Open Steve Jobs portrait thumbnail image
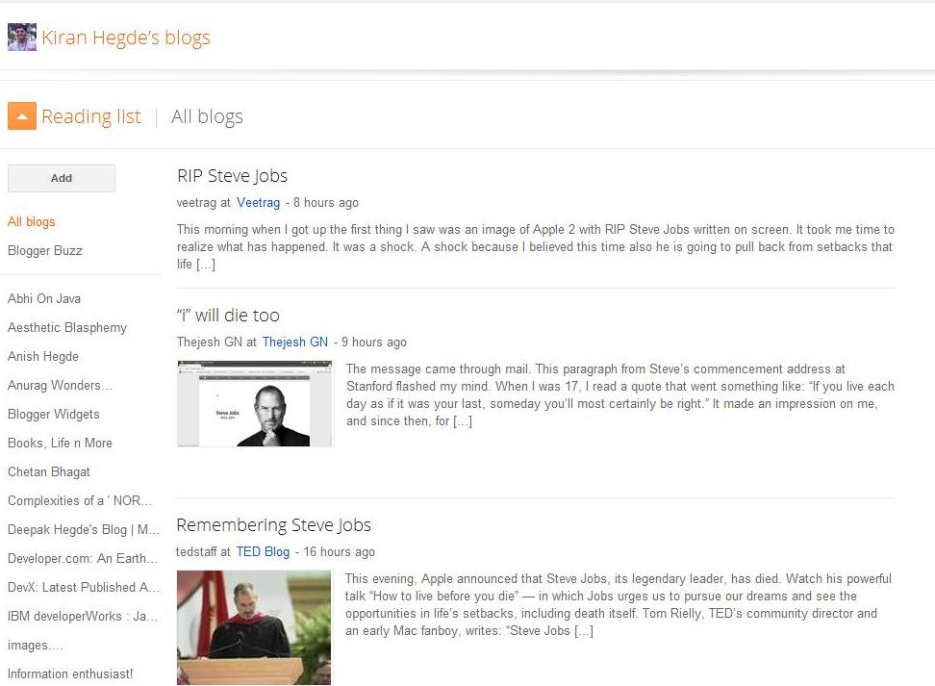The image size is (935, 686). pyautogui.click(x=255, y=404)
